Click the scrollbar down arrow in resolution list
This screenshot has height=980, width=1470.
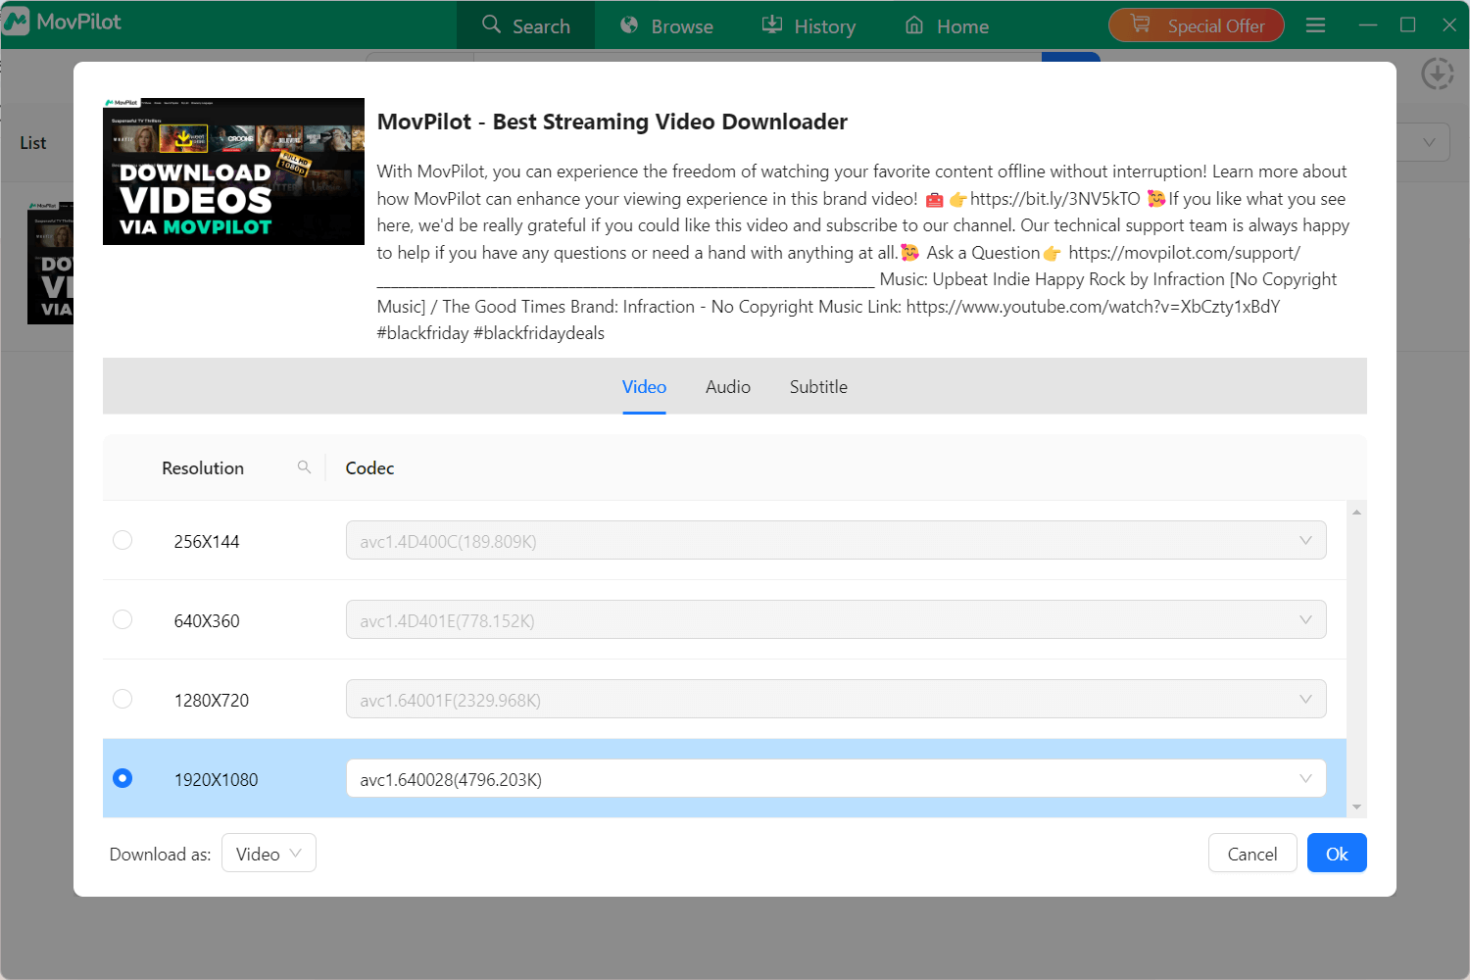point(1356,808)
